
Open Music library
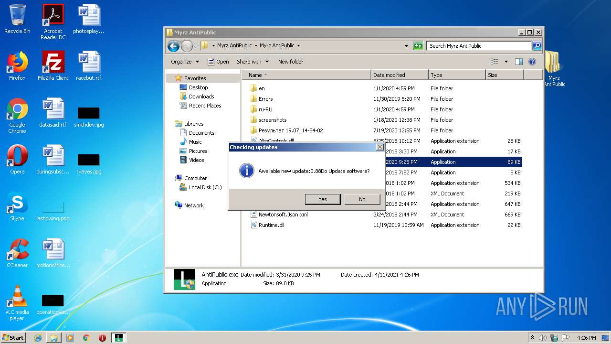[195, 142]
